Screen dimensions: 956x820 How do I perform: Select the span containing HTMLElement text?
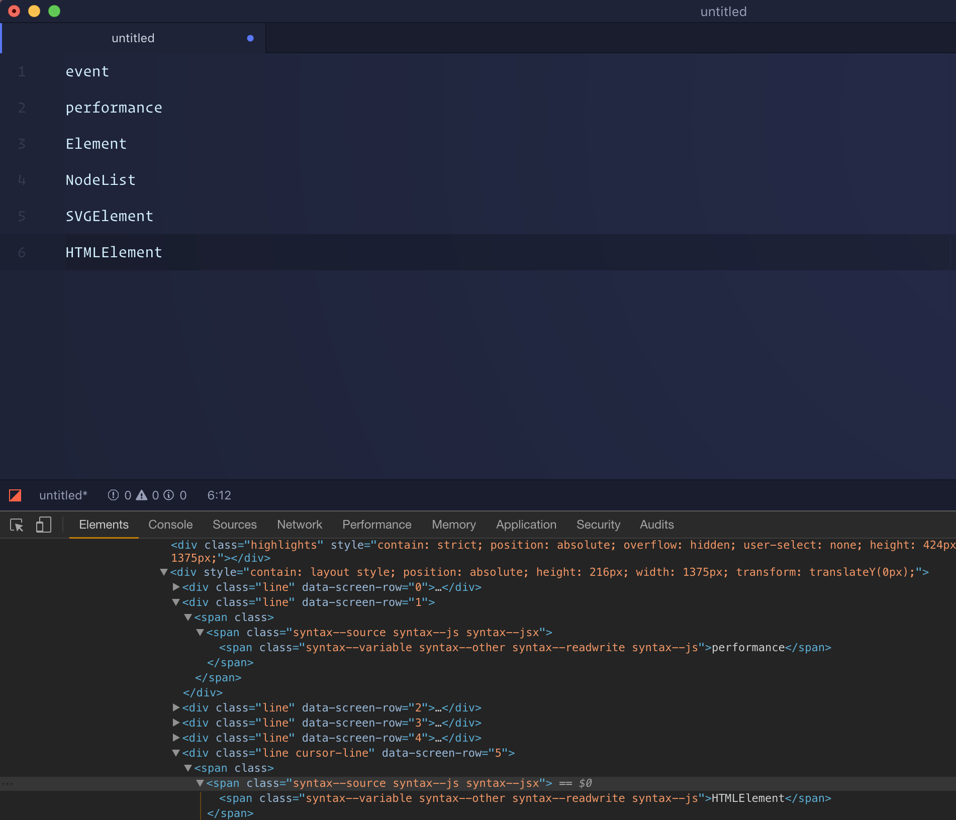coord(525,798)
